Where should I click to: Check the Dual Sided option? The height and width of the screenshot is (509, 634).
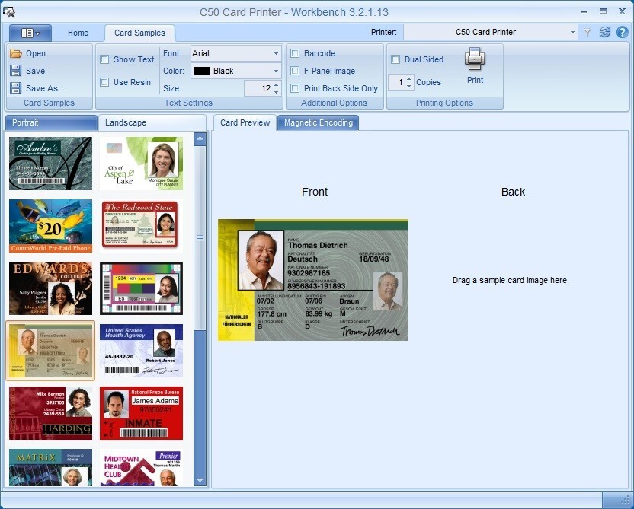395,59
